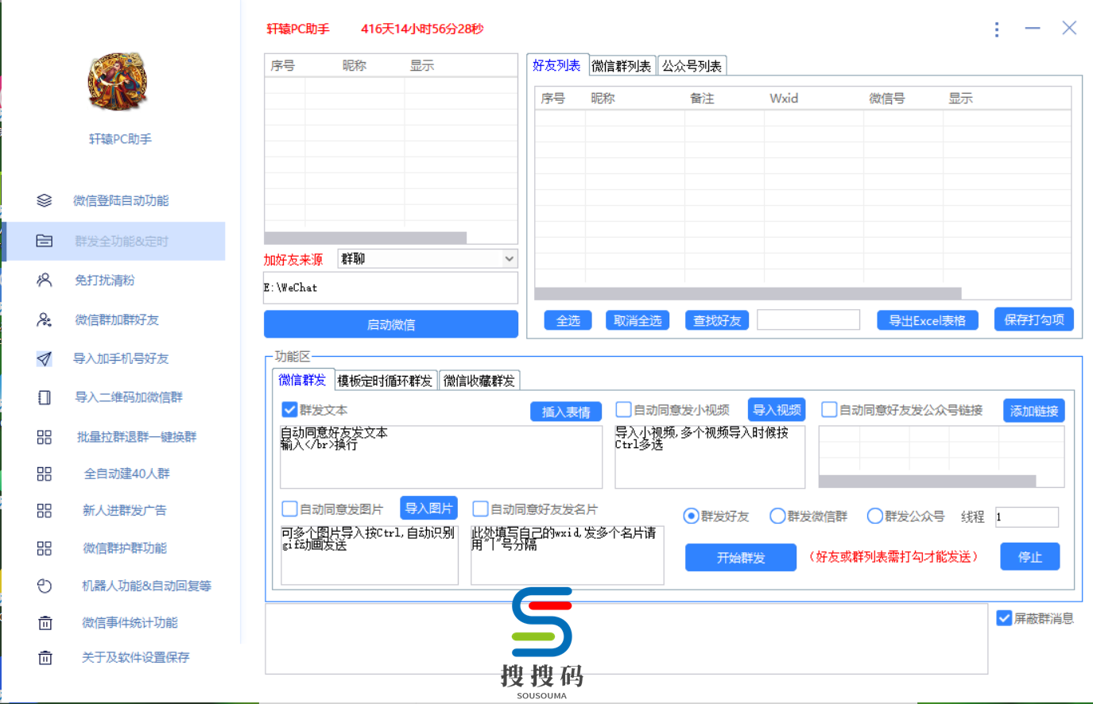Enable 自动同意好友发名片 checkbox
This screenshot has width=1093, height=704.
(x=480, y=509)
